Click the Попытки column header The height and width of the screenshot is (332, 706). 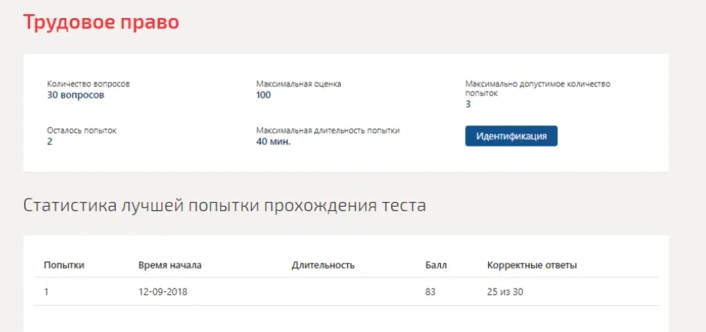point(64,265)
